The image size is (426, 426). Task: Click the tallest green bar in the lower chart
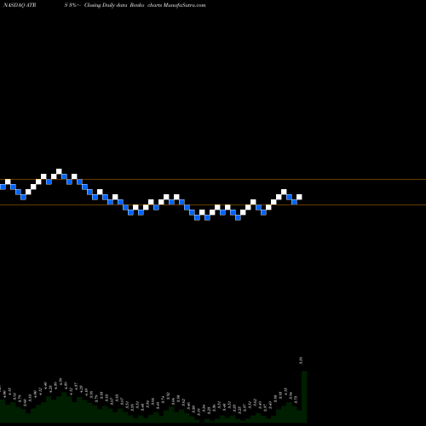(304, 396)
